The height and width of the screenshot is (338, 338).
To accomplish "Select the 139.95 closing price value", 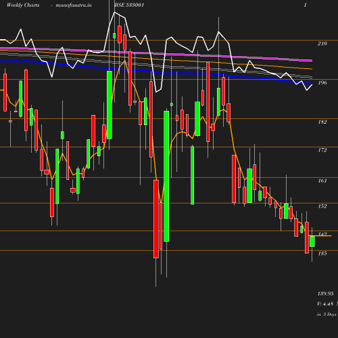I will coord(325,293).
